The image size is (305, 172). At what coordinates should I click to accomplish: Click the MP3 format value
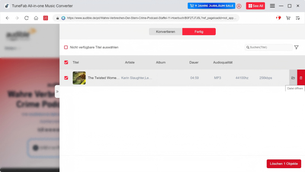click(217, 78)
